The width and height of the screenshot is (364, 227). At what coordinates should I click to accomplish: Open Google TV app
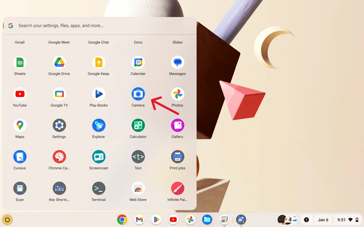[x=59, y=94]
